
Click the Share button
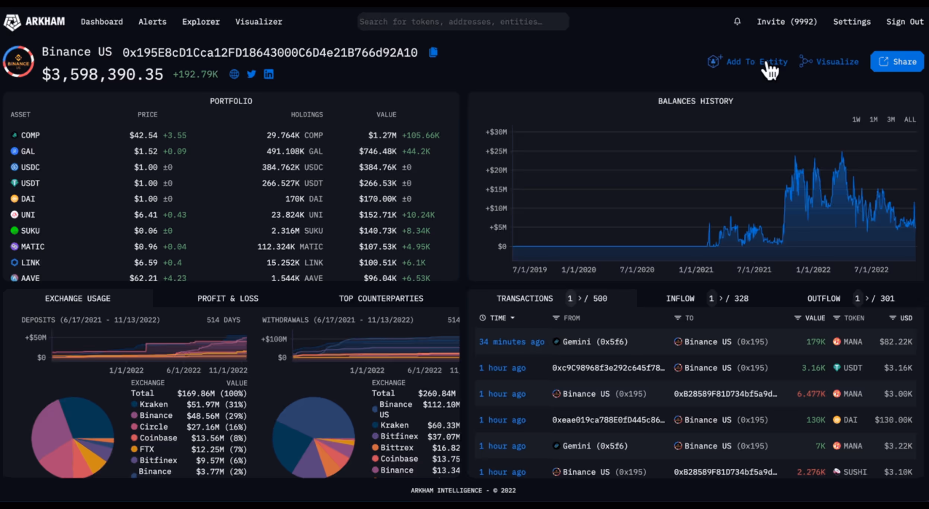click(897, 62)
